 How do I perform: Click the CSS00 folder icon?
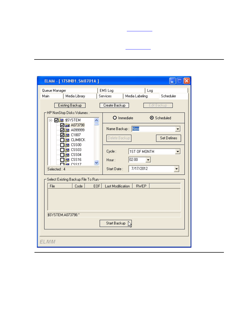click(67, 145)
